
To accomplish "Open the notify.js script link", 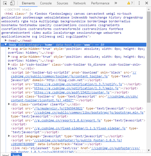I will click(78, 84).
